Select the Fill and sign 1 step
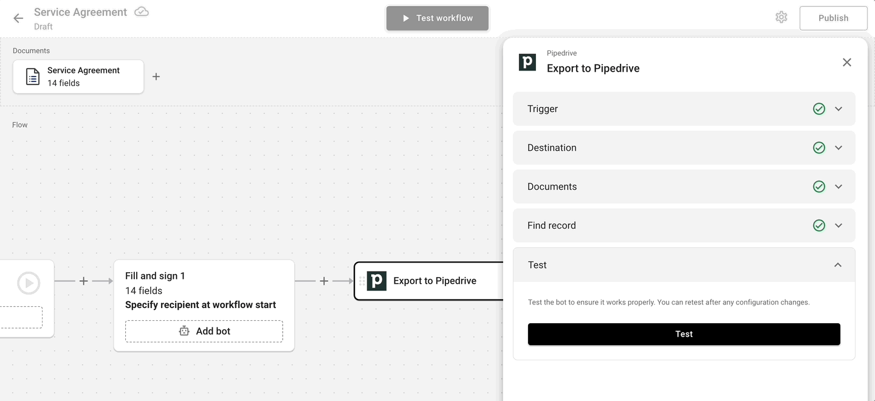 click(x=204, y=306)
